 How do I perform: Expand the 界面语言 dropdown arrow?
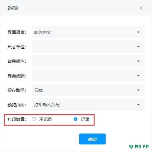(138, 32)
